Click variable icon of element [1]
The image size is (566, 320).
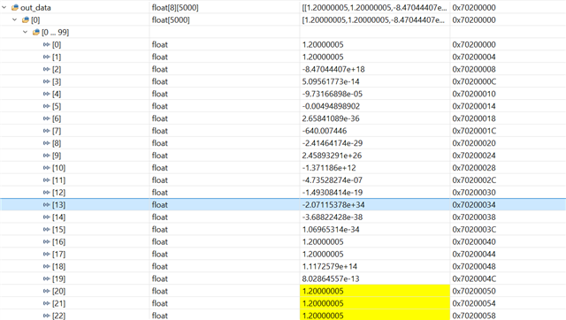(46, 57)
